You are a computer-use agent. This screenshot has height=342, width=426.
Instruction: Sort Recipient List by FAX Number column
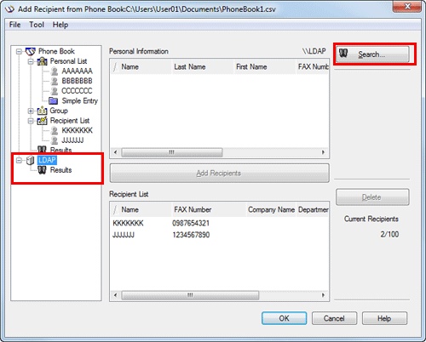209,210
